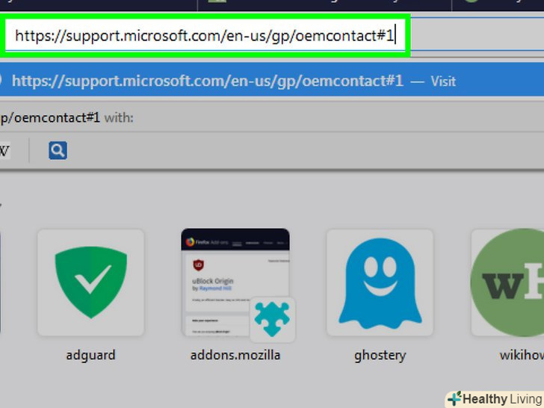Click the 'oemcontact#1 with:' search prompt text
544x408 pixels.
[x=67, y=118]
